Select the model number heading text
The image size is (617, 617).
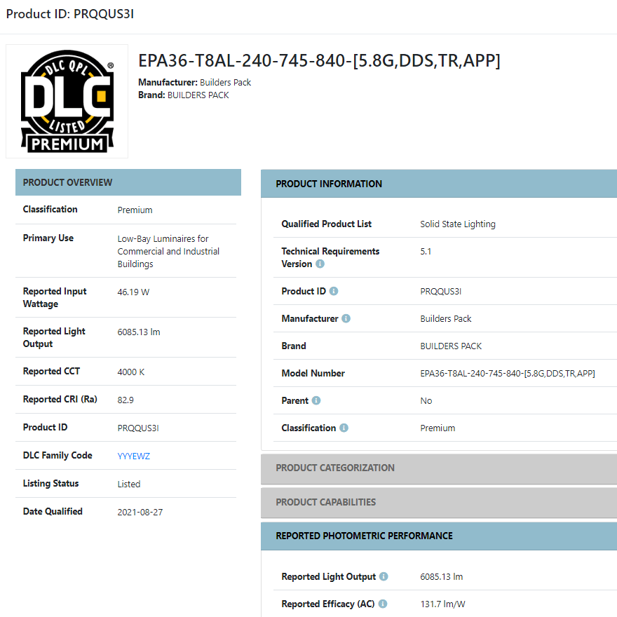pyautogui.click(x=319, y=60)
